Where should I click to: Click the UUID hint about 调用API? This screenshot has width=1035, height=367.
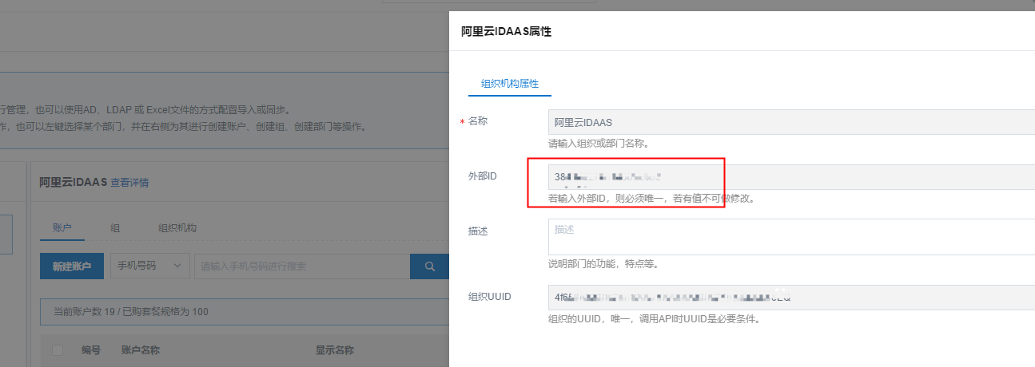(x=654, y=319)
